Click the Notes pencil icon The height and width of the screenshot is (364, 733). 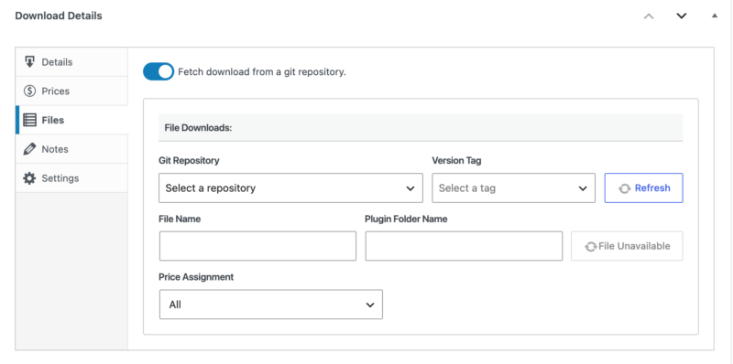tap(29, 149)
